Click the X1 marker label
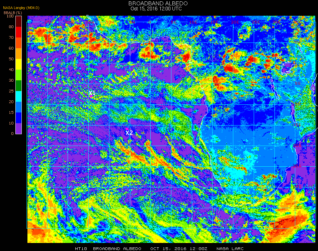The image size is (318, 251). (92, 93)
